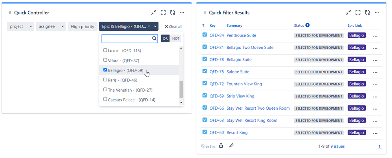The width and height of the screenshot is (392, 158).
Task: Remove the Epic IS Bellagio filter with x
Action: coord(149,26)
